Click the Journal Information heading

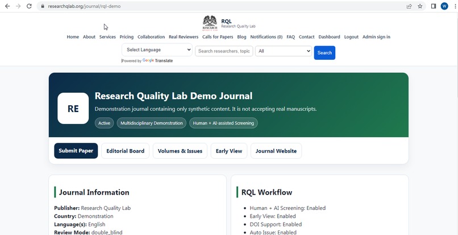(94, 192)
